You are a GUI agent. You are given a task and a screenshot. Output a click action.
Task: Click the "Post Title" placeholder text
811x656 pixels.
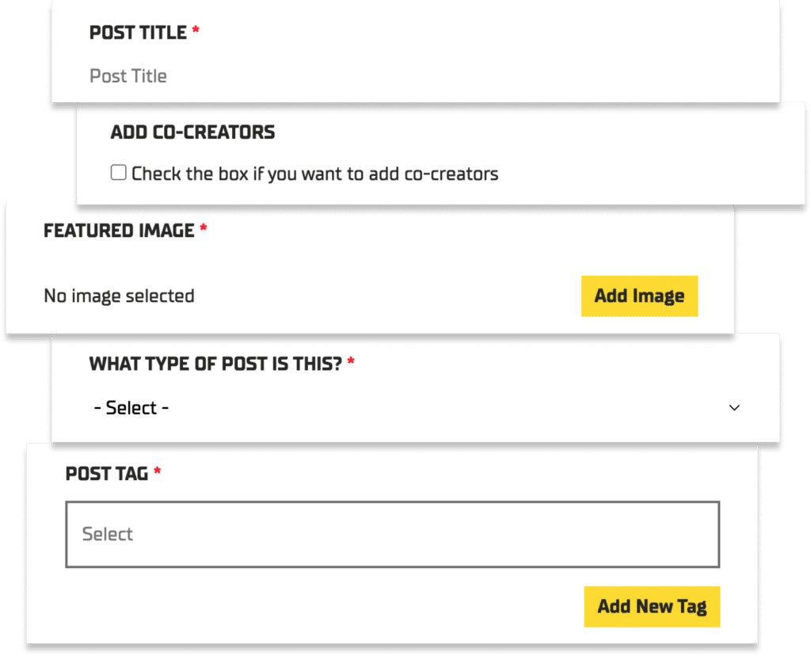click(x=128, y=77)
